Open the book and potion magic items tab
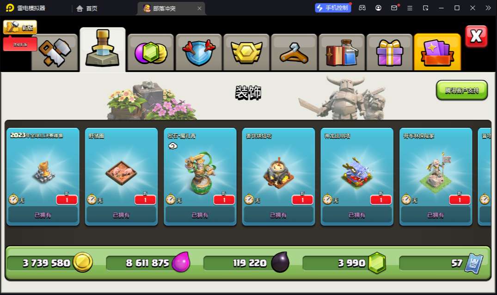Image resolution: width=497 pixels, height=295 pixels. click(342, 52)
